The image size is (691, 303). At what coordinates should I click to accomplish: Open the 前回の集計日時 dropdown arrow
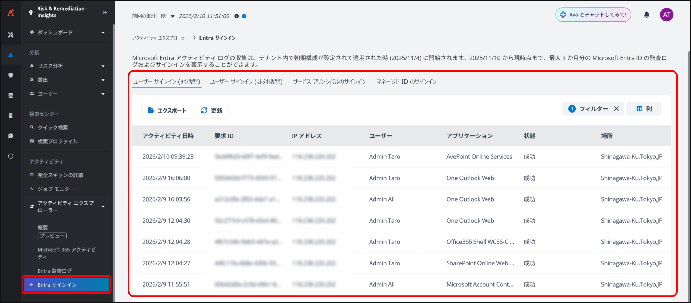pos(172,16)
